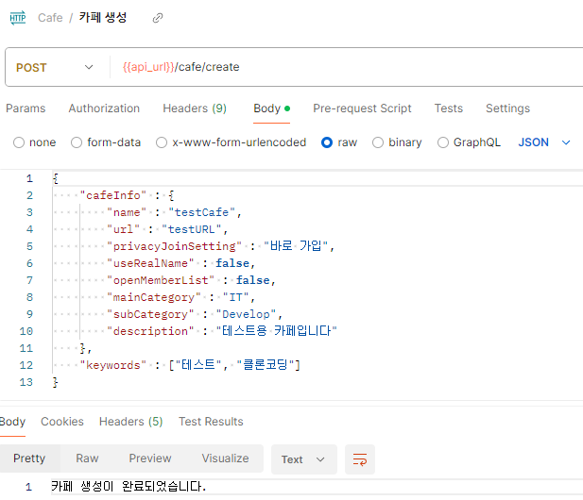The height and width of the screenshot is (500, 583).
Task: Open the POST method dropdown
Action: (54, 68)
